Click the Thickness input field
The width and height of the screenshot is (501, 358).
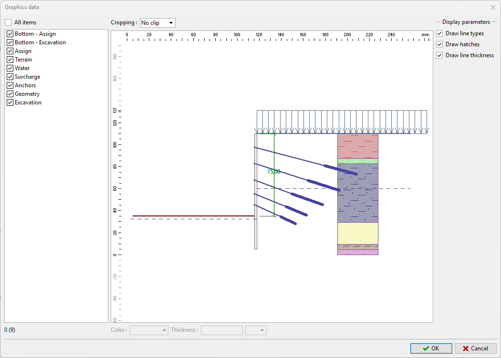click(222, 330)
